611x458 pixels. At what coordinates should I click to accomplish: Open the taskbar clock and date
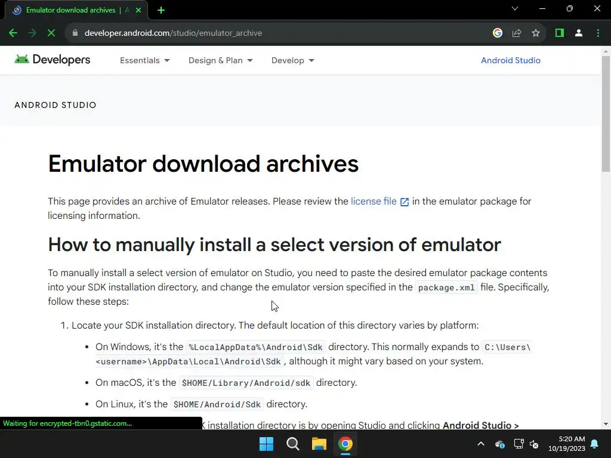(x=567, y=444)
